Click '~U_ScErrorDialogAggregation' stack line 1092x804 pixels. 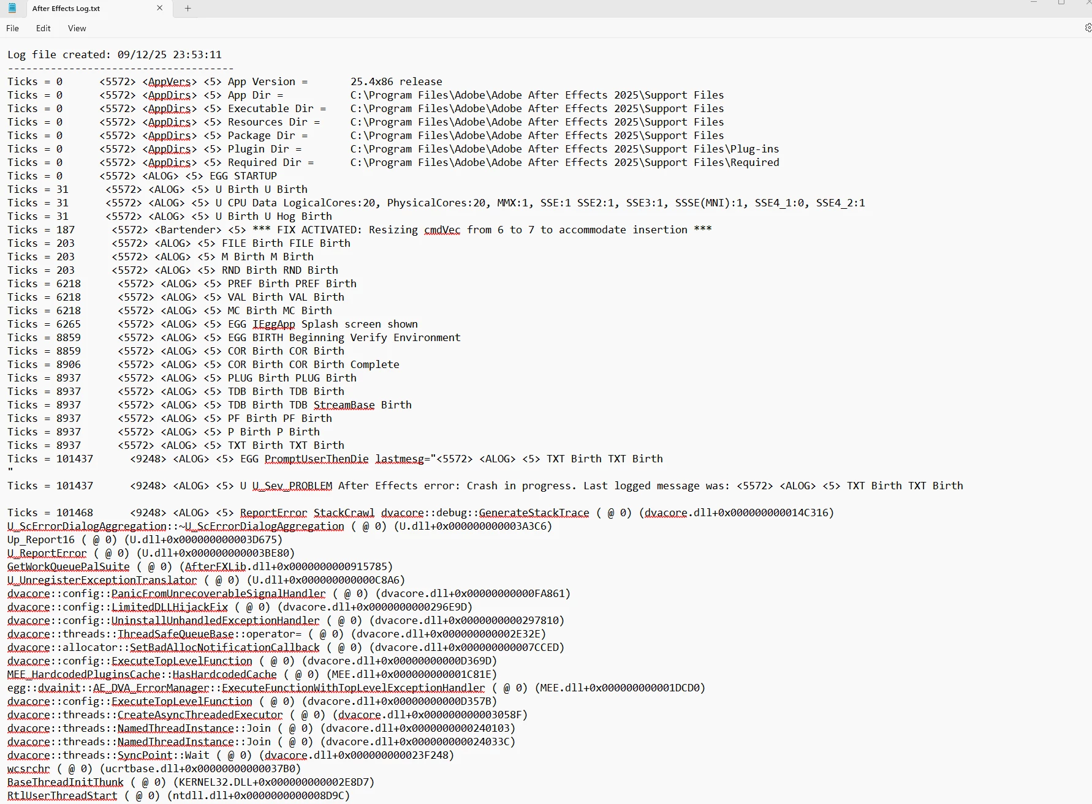point(279,526)
